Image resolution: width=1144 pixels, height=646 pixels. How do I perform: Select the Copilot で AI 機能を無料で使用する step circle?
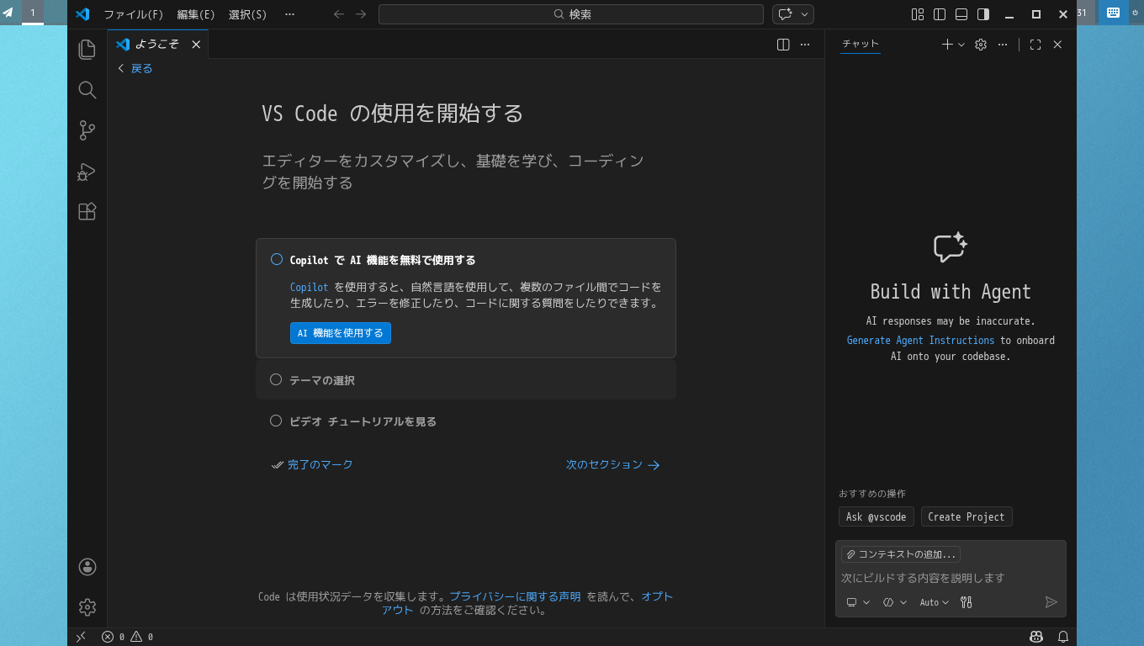pos(276,259)
